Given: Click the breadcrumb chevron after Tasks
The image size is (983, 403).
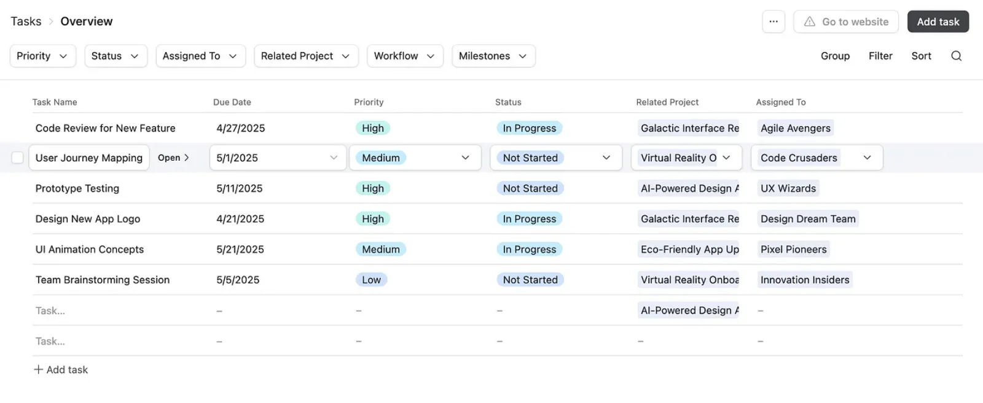Looking at the screenshot, I should pyautogui.click(x=51, y=21).
